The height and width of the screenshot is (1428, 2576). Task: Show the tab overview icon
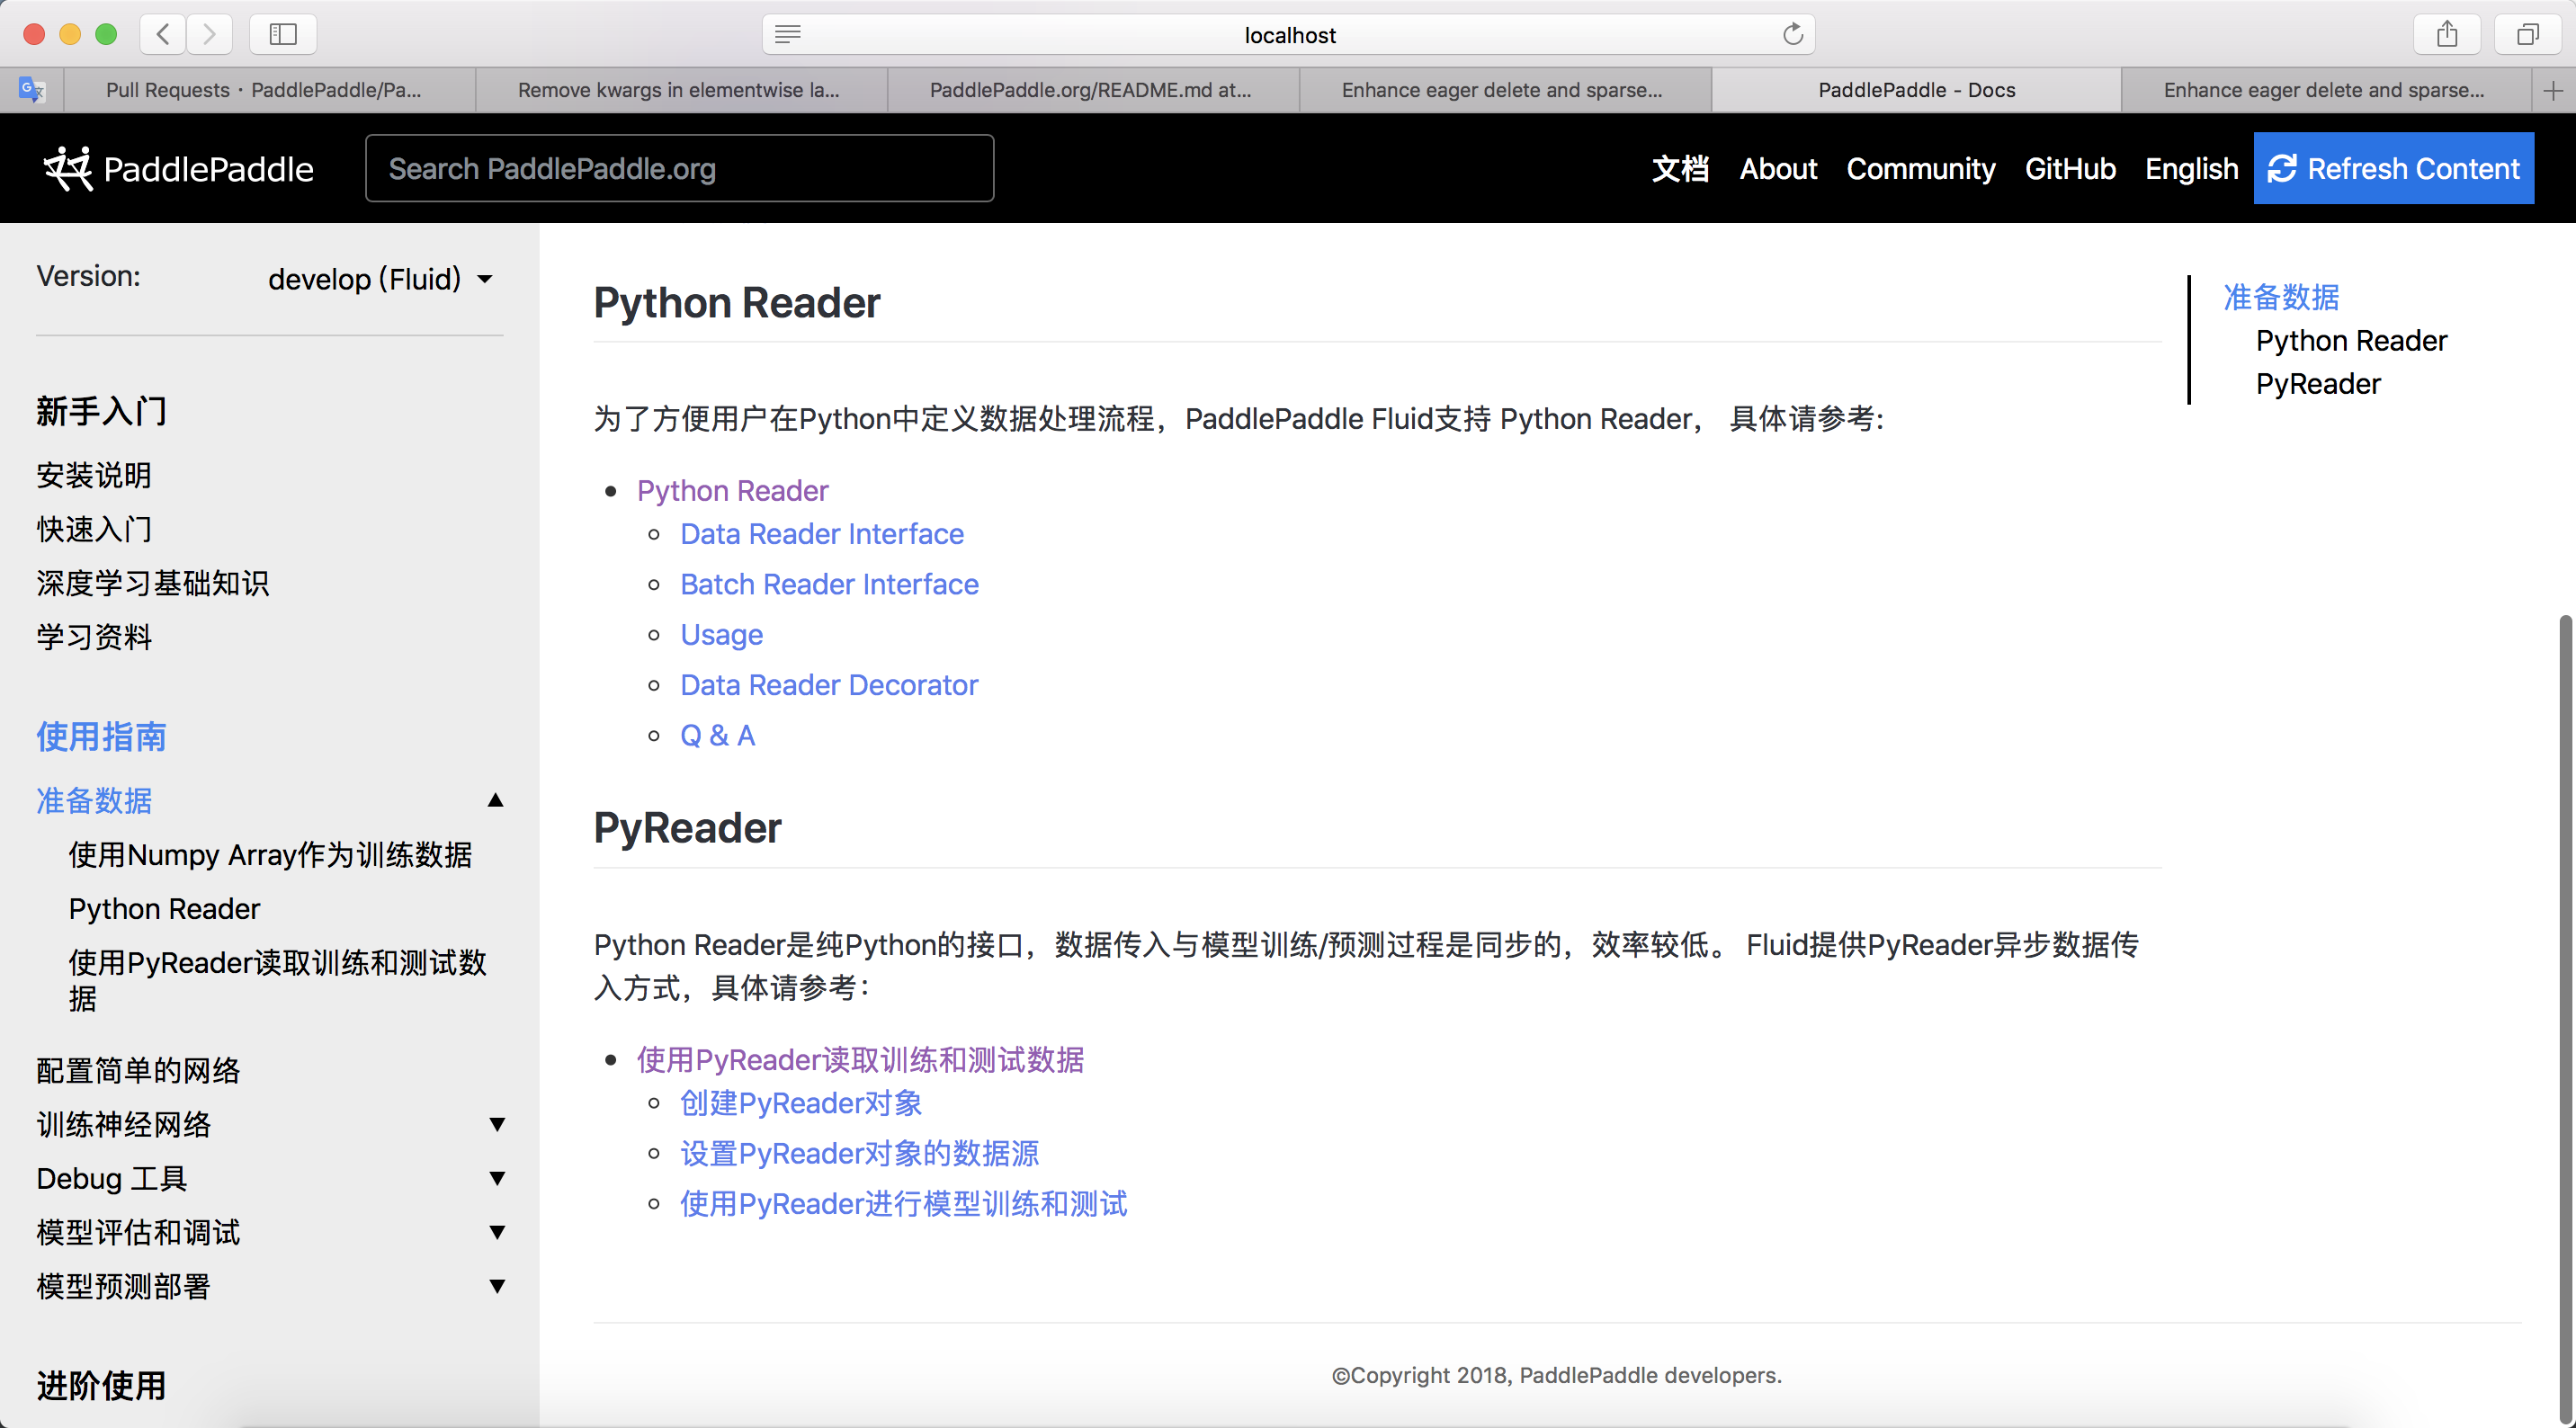pos(2528,34)
